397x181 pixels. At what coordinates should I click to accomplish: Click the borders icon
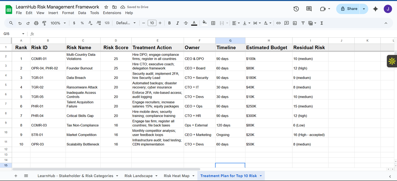click(213, 23)
